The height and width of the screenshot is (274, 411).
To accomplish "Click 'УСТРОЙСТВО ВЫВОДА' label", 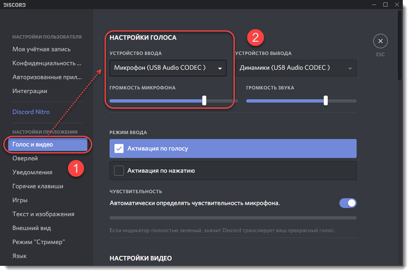I will coord(264,53).
